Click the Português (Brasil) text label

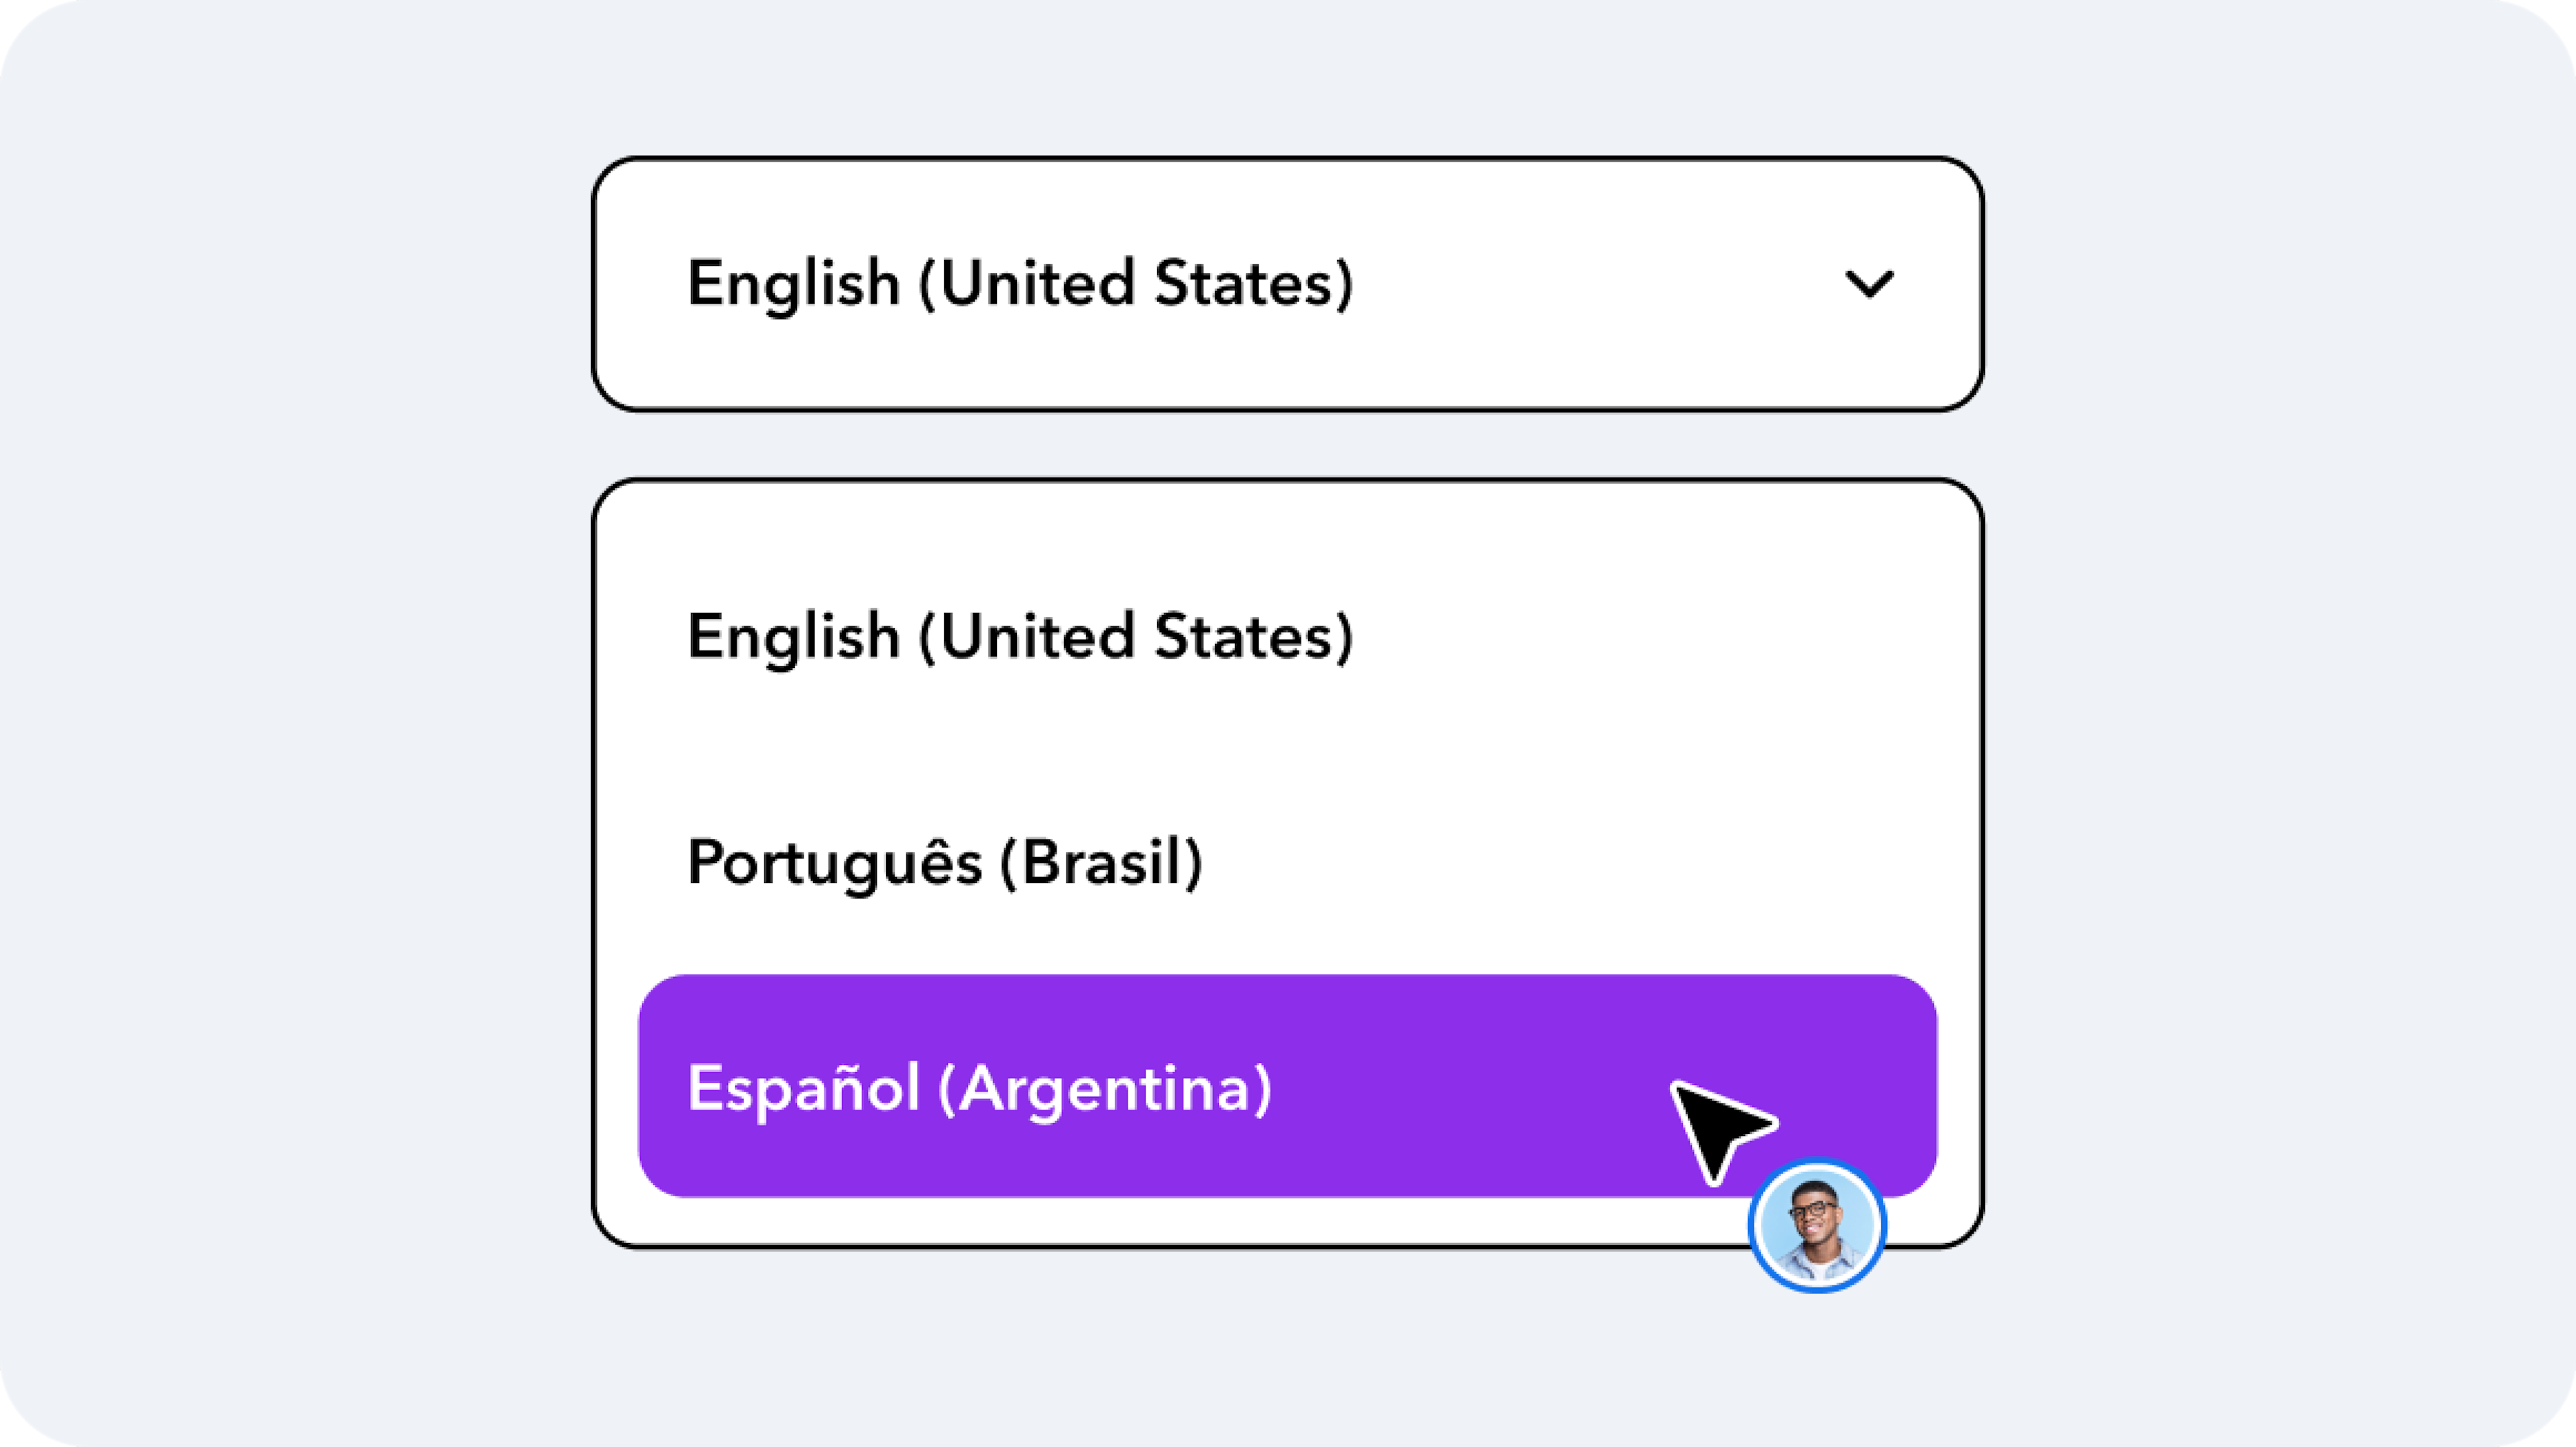tap(945, 862)
